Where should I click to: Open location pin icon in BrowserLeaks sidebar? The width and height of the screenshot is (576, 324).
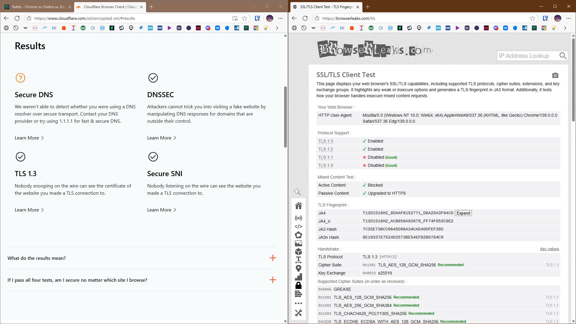point(298,268)
